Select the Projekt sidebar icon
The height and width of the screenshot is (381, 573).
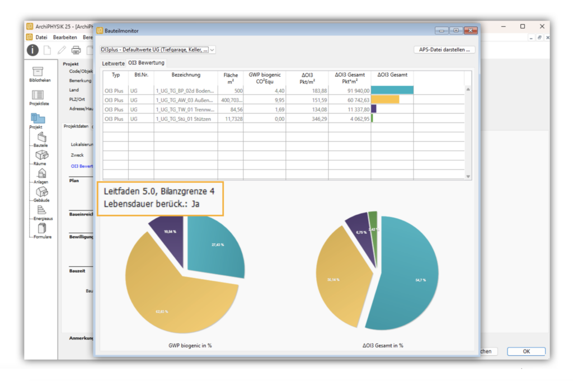coord(37,121)
